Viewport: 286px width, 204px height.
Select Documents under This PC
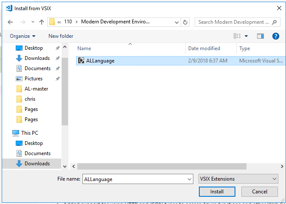coord(37,153)
